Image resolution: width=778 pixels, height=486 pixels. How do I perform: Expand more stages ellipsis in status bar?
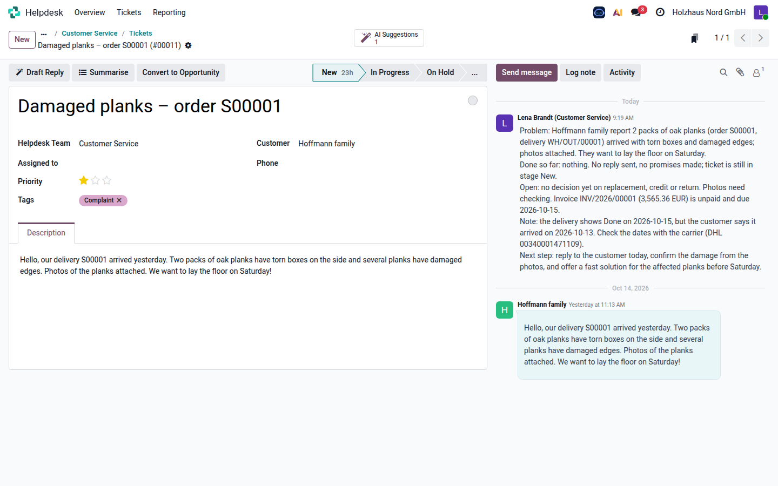[474, 72]
